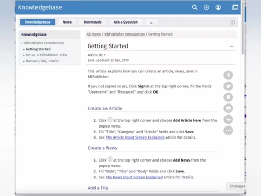Share article on Facebook

tap(228, 75)
